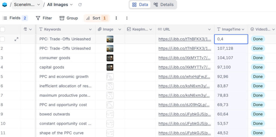Image resolution: width=276 pixels, height=137 pixels.
Task: Open the Group toolbar option
Action: (69, 18)
